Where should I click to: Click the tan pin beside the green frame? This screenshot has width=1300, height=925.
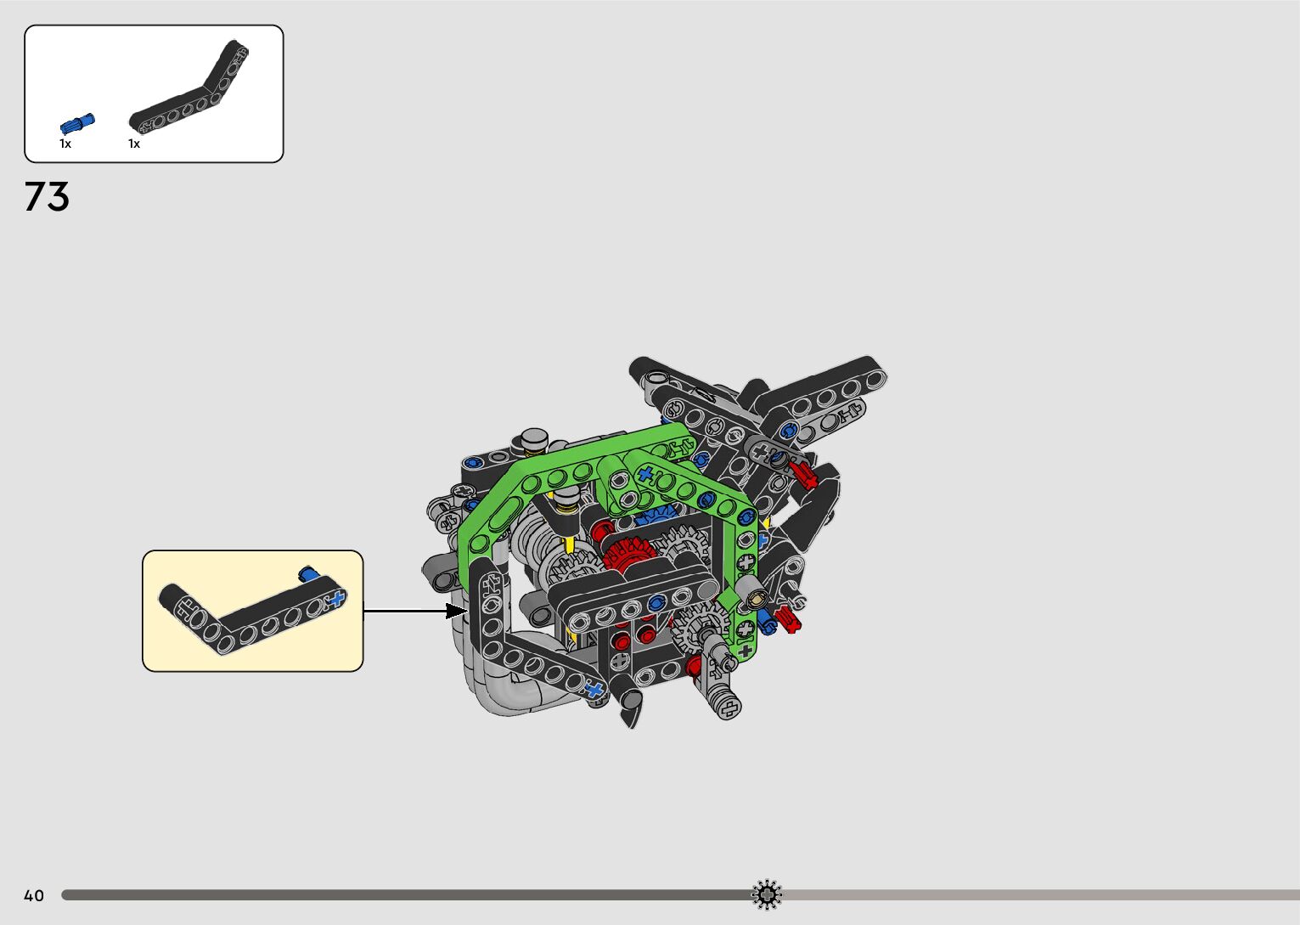[x=753, y=601]
